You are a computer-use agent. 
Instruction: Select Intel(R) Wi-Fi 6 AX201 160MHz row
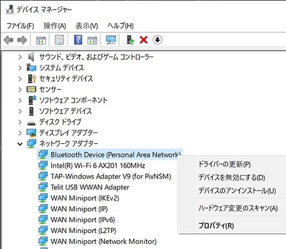tap(98, 166)
